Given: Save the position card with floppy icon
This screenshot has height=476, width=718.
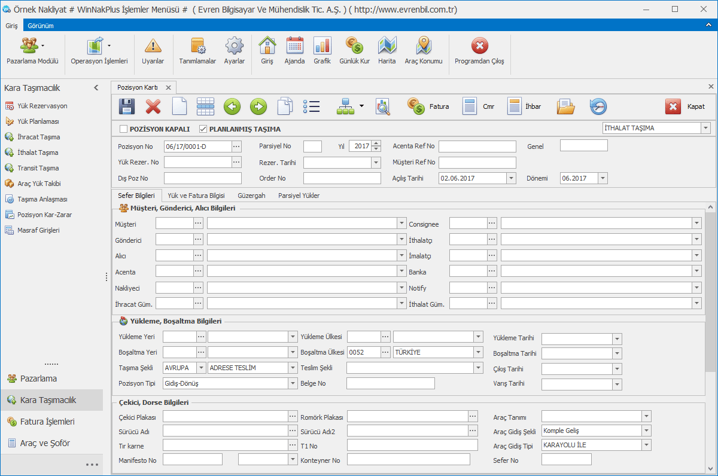Looking at the screenshot, I should [127, 106].
